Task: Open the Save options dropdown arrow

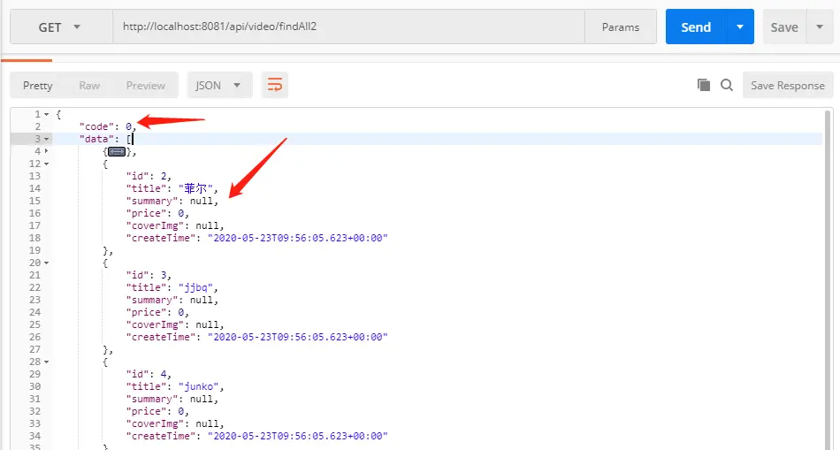Action: click(820, 27)
